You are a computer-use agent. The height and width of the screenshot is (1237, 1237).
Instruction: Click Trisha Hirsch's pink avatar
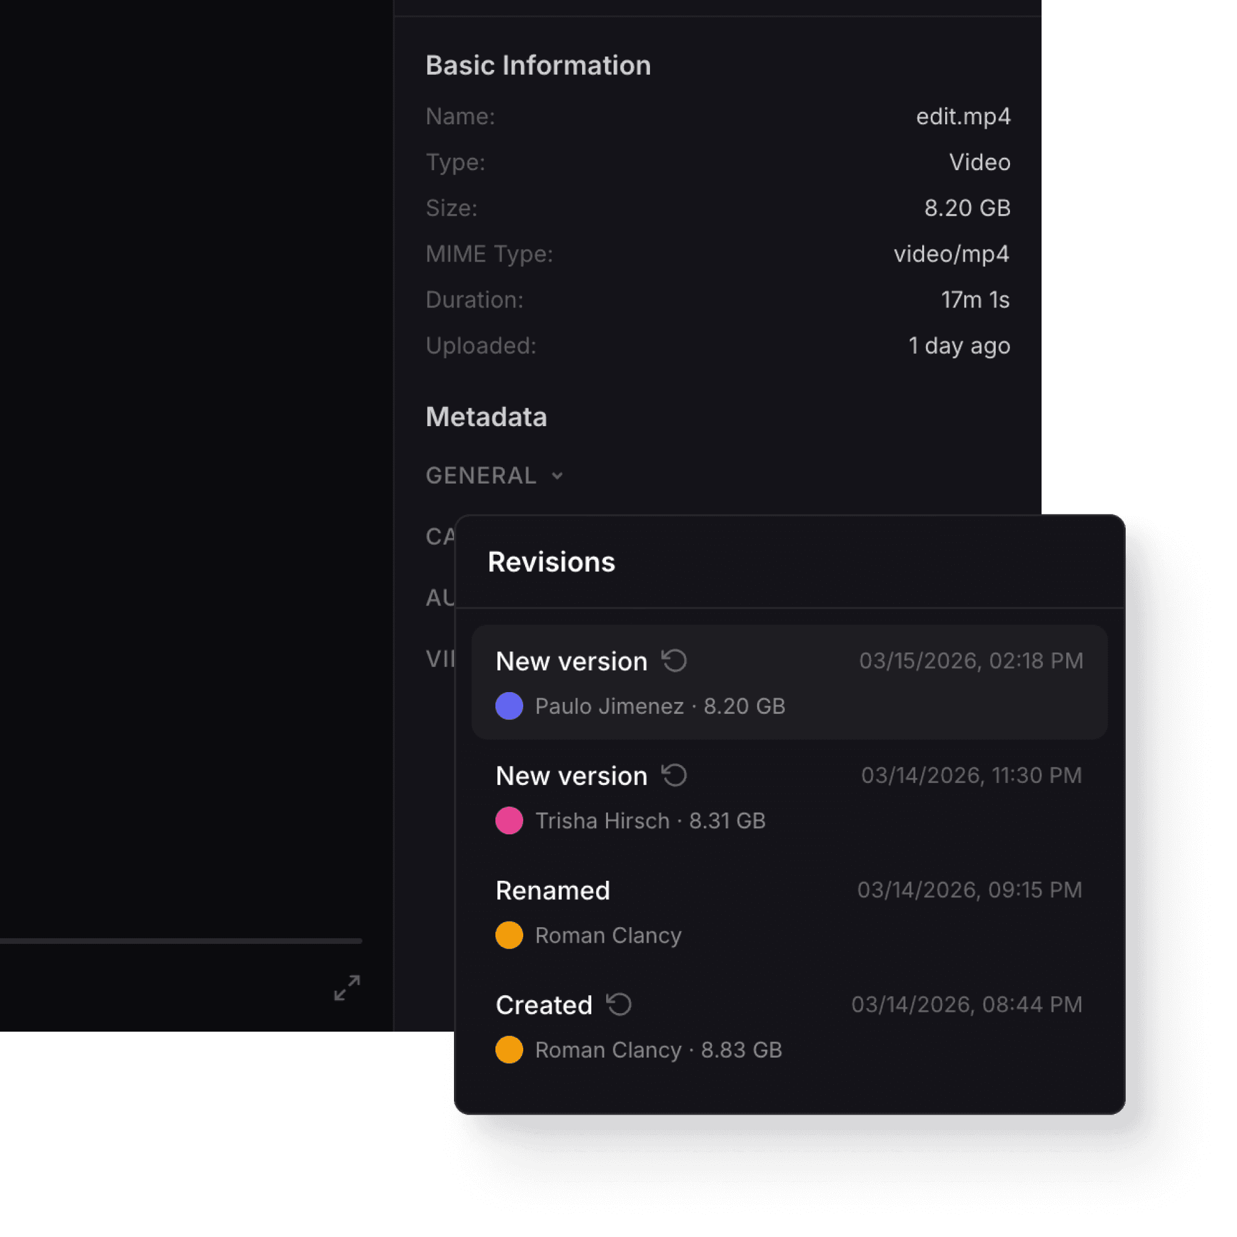[509, 821]
